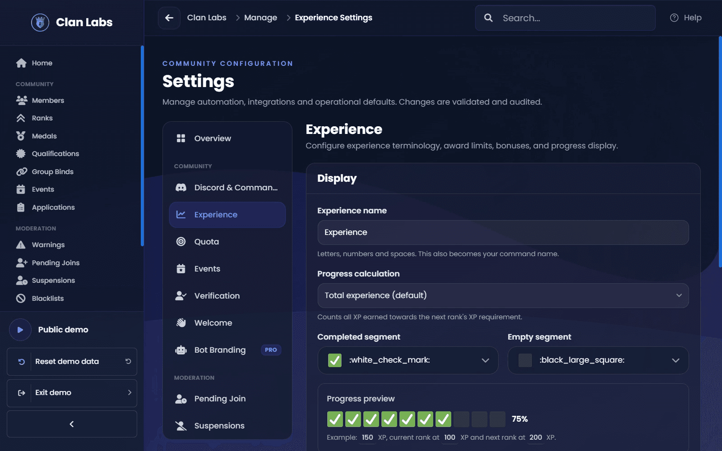Click the progress preview bar
The image size is (722, 451).
click(416, 419)
